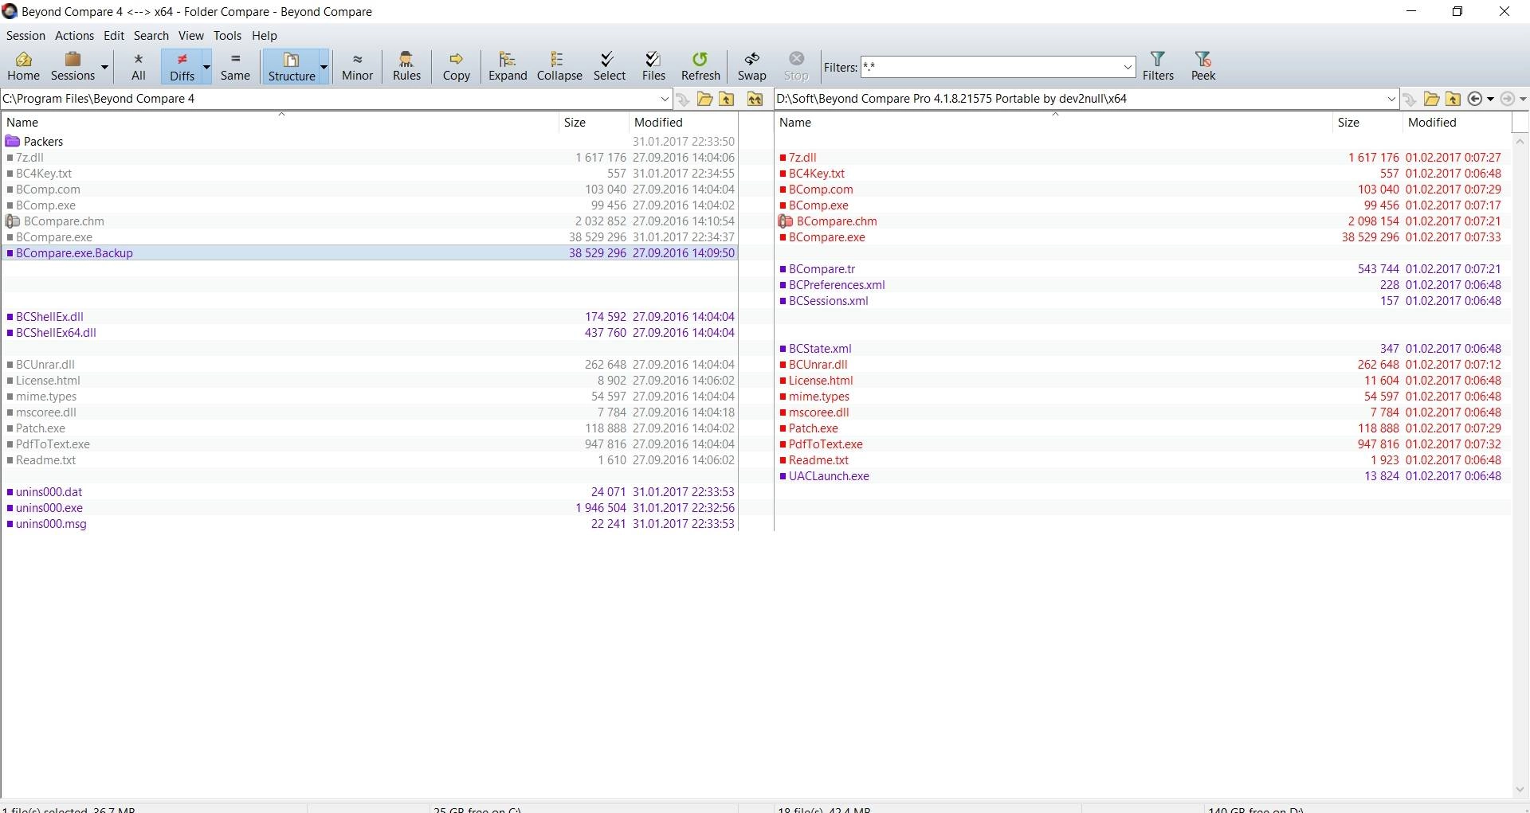Select Files only button
The image size is (1530, 813).
653,66
